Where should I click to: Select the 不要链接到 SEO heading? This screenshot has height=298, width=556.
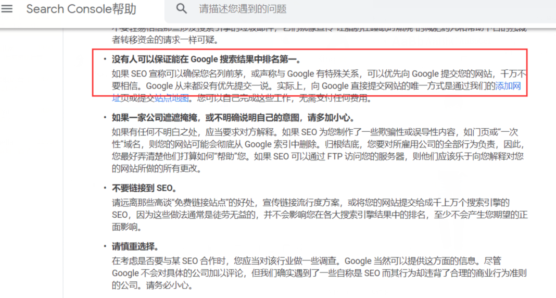pyautogui.click(x=144, y=189)
